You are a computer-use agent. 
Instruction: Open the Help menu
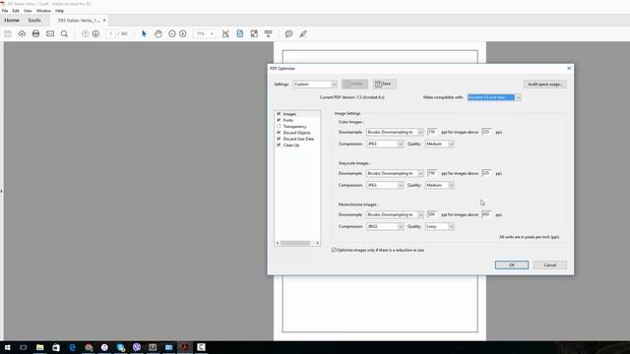point(59,11)
